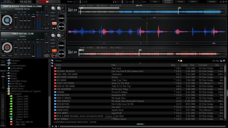This screenshot has width=228, height=128.
Task: Click the play/pause button on the top deck
Action: coord(61,26)
